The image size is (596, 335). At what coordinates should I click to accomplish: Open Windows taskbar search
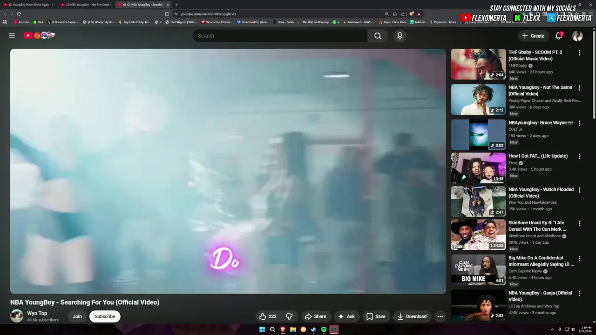click(x=272, y=329)
